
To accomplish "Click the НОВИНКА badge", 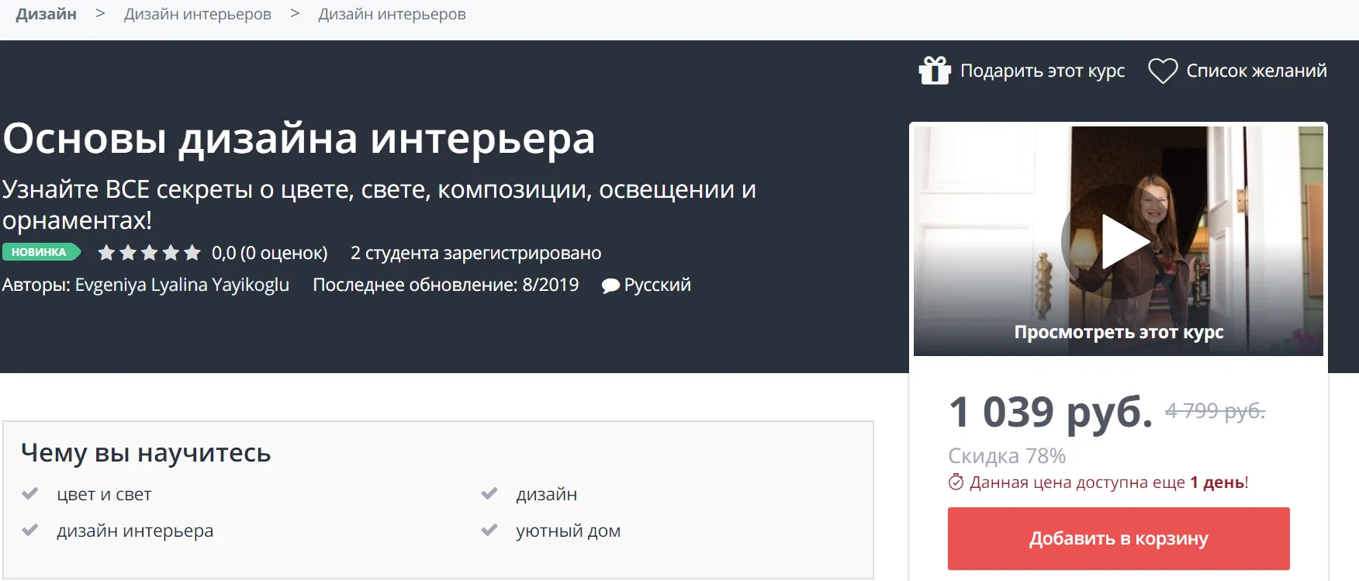I will [40, 252].
